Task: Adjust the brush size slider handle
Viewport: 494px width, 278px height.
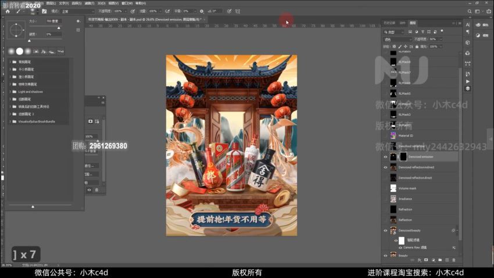Action: (59, 28)
